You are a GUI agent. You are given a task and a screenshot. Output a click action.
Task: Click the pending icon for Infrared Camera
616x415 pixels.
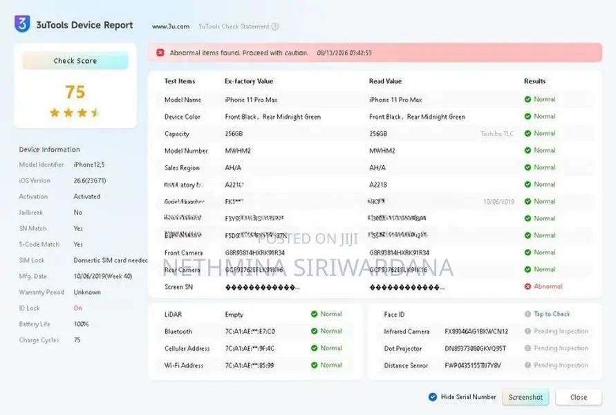click(x=528, y=331)
